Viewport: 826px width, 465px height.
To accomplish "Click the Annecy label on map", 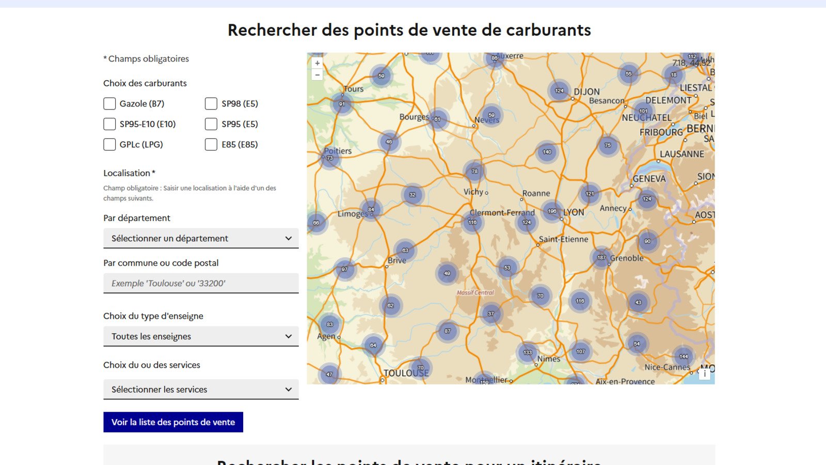I will click(613, 208).
